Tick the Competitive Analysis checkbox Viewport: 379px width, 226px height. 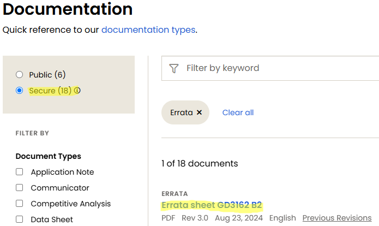pyautogui.click(x=20, y=204)
